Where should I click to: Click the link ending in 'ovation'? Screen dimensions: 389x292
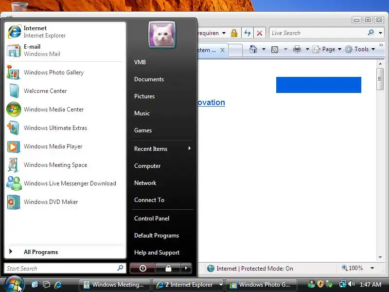tap(212, 102)
